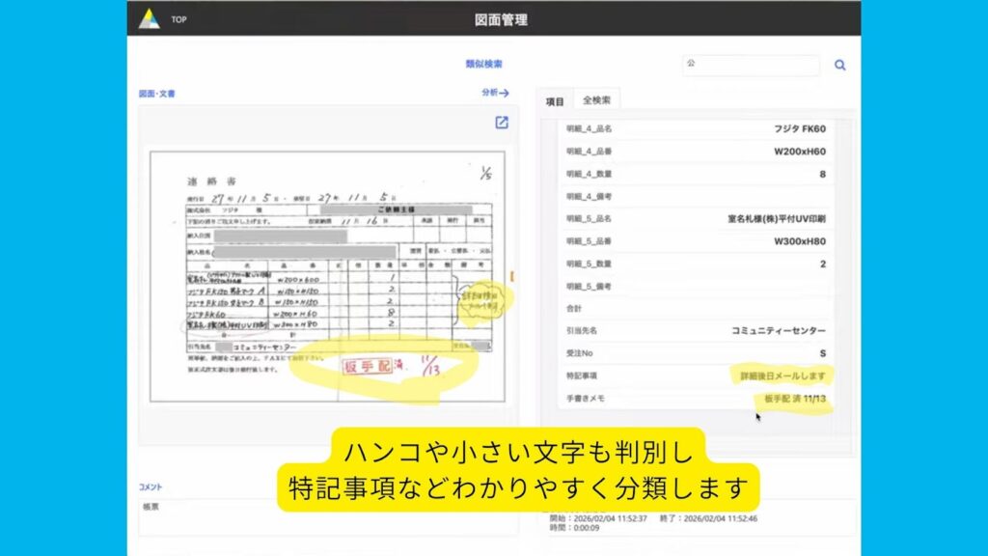Open the document in a new window icon
Image resolution: width=988 pixels, height=556 pixels.
tap(502, 123)
